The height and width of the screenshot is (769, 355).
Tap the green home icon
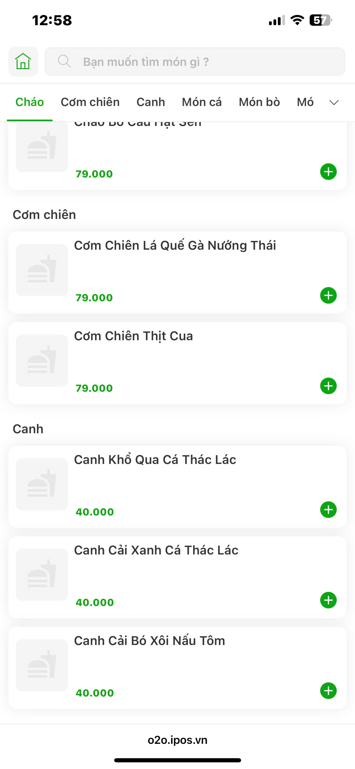[x=23, y=61]
